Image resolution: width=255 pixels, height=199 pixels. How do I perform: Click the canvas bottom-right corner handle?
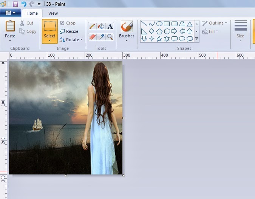(124, 176)
